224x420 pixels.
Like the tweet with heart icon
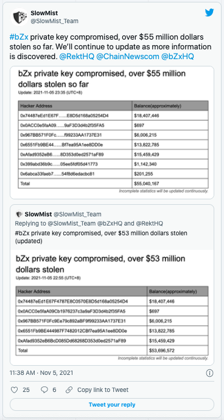(14, 390)
